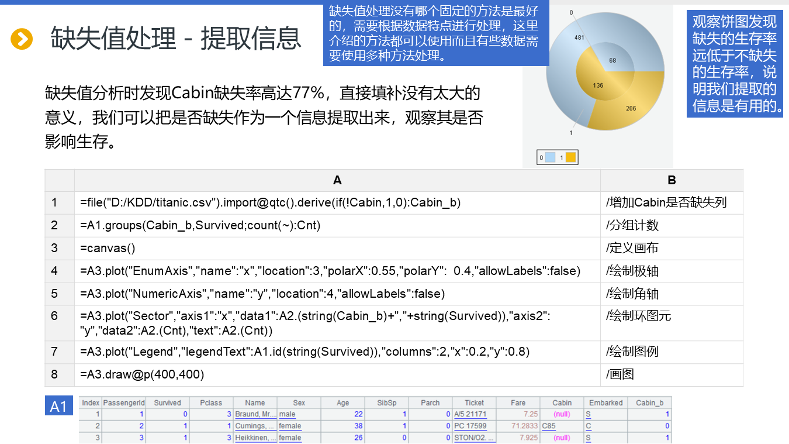
Task: Click the name cell Cumings, ...
Action: point(255,426)
